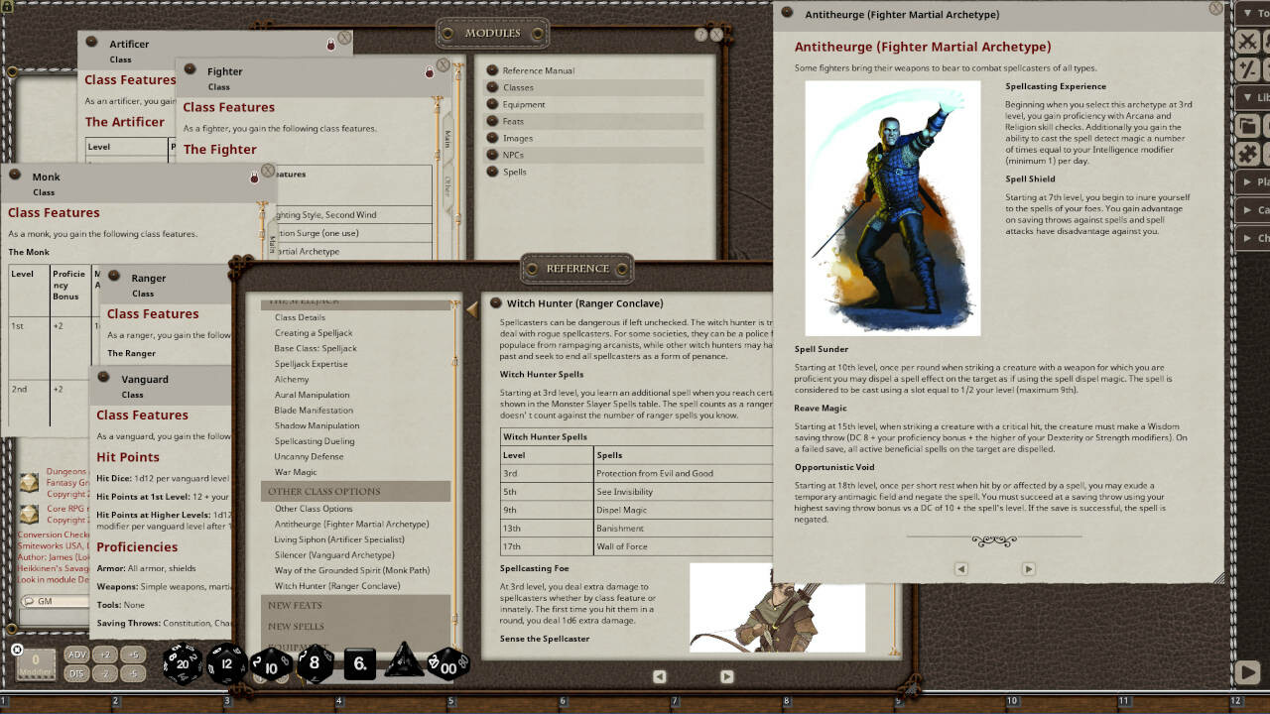Collapse the Tools section in the right sidebar
The width and height of the screenshot is (1270, 714).
pyautogui.click(x=1251, y=15)
